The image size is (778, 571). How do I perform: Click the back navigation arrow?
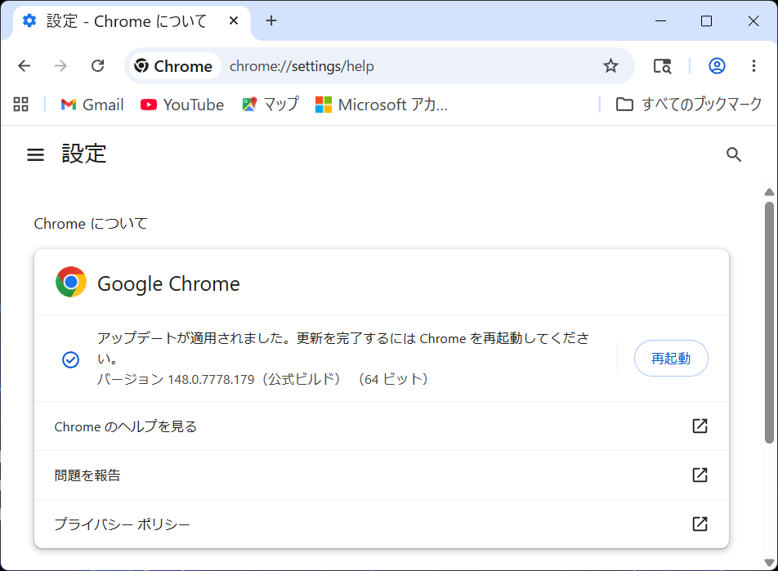[x=25, y=66]
